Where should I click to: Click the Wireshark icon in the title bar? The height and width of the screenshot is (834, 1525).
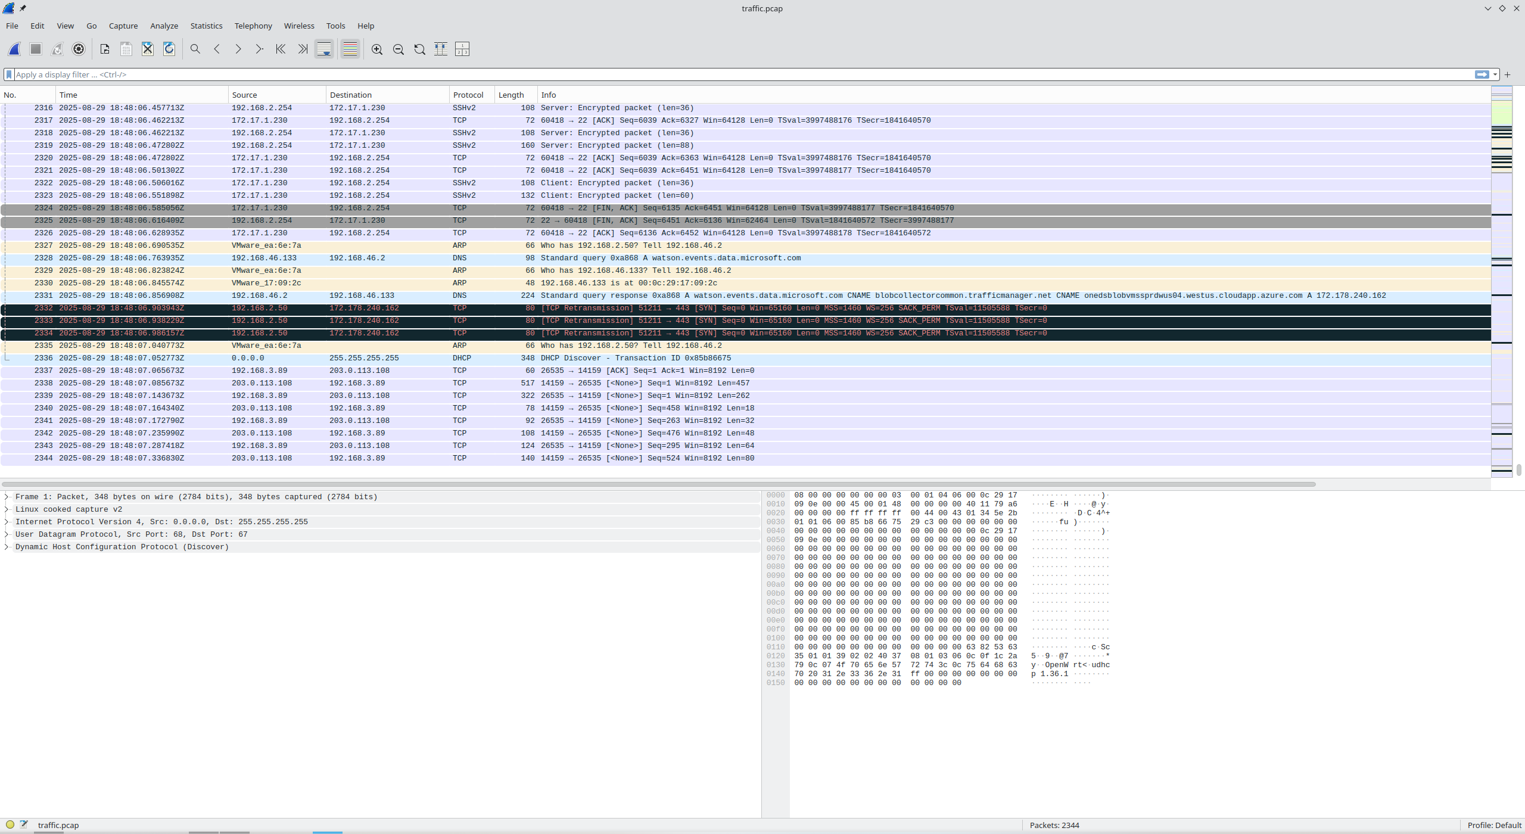click(x=8, y=8)
